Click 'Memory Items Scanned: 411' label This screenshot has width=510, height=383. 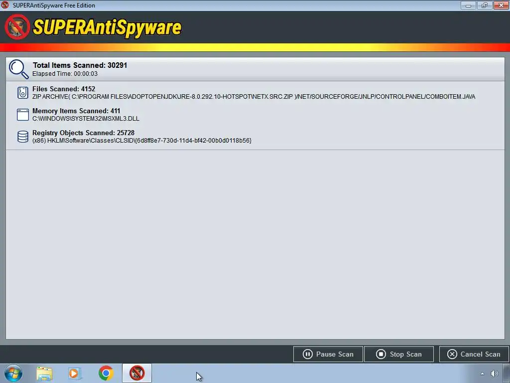76,111
